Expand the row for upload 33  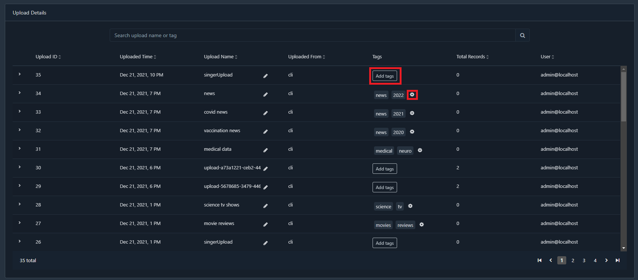coord(20,111)
